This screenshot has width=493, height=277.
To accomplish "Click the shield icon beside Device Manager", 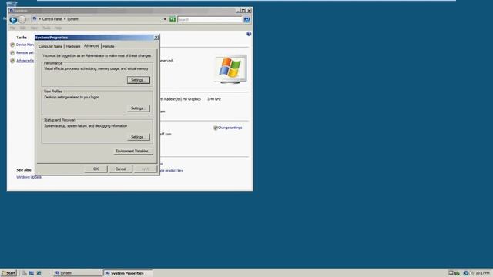I will 12,45.
